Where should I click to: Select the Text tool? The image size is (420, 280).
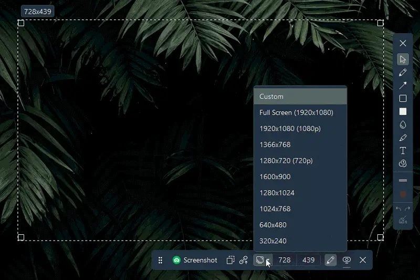[x=403, y=151]
